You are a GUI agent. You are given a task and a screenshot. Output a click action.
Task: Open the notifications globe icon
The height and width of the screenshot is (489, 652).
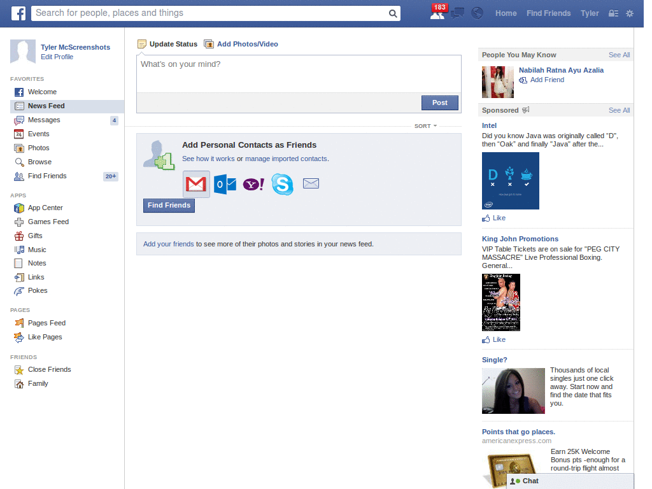coord(477,13)
